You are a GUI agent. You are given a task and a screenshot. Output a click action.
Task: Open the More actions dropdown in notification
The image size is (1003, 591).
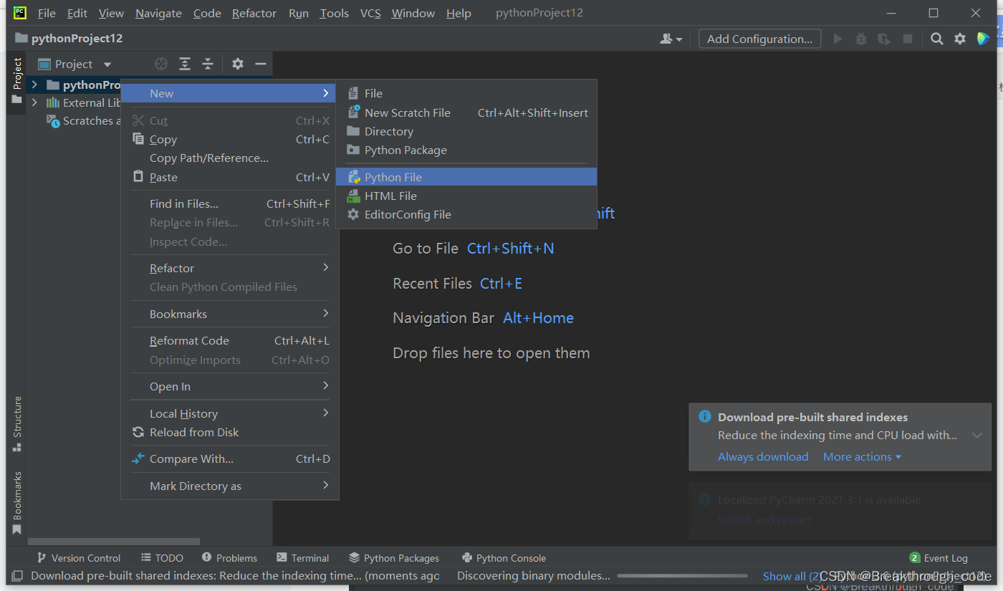coord(862,456)
